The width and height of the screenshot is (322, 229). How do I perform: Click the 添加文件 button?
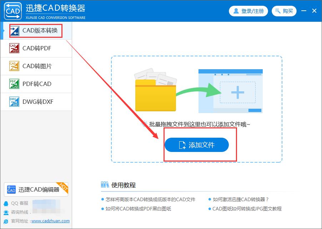pos(197,145)
